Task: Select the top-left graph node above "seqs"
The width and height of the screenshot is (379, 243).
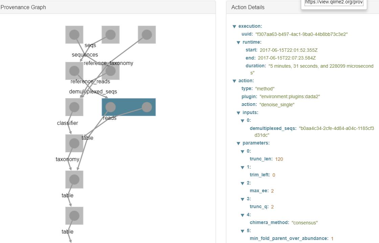Action: click(x=74, y=35)
